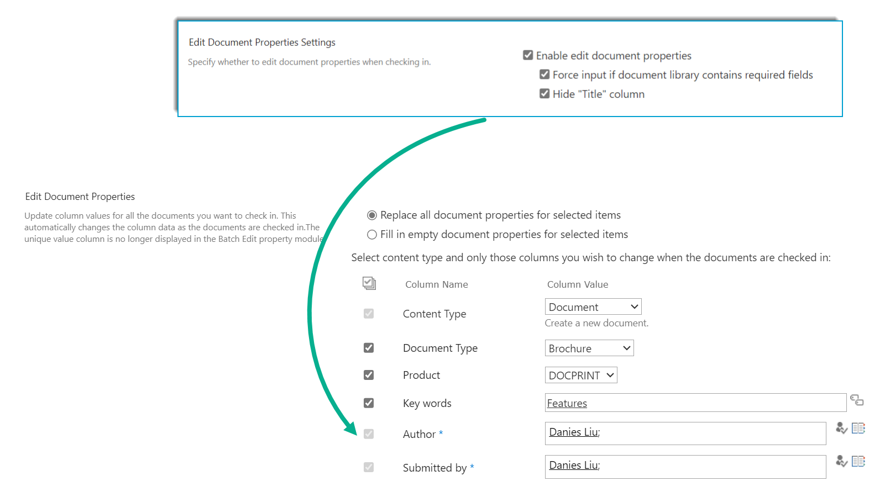Screen dimensions: 885x497
Task: Click Check Names icon for Submitted by
Action: [x=841, y=461]
